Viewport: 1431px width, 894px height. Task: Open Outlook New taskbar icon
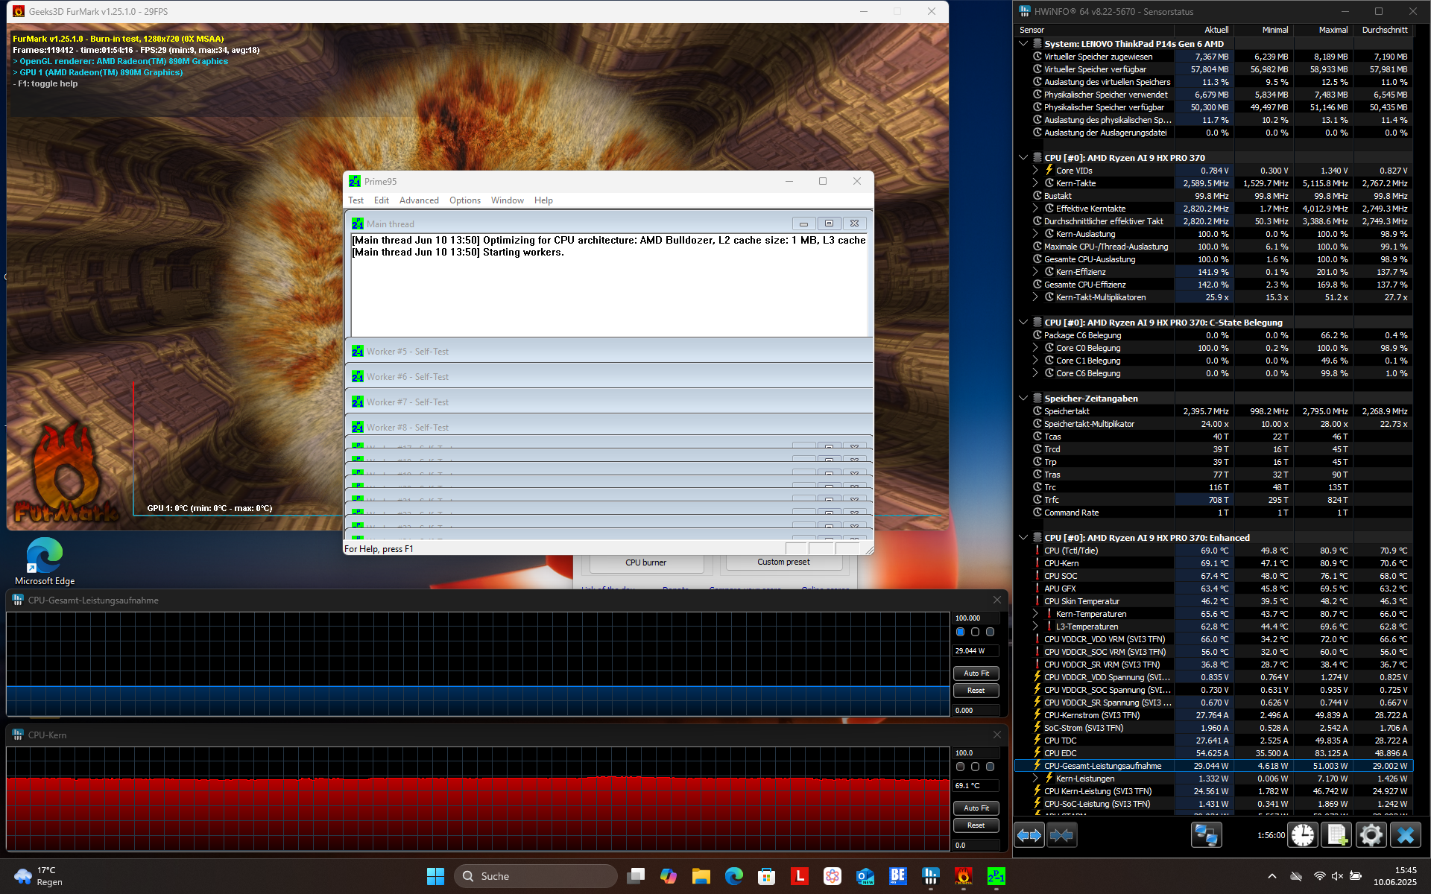pyautogui.click(x=865, y=876)
